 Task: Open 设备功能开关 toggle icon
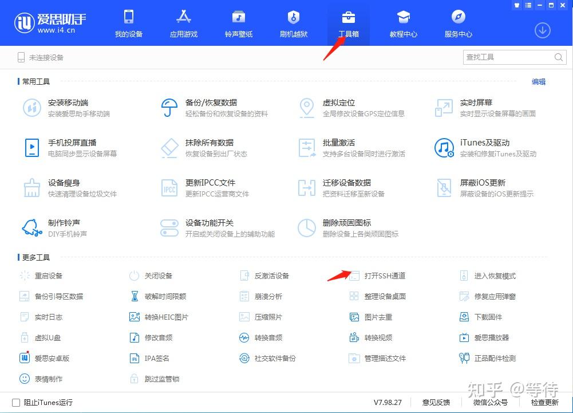click(169, 228)
